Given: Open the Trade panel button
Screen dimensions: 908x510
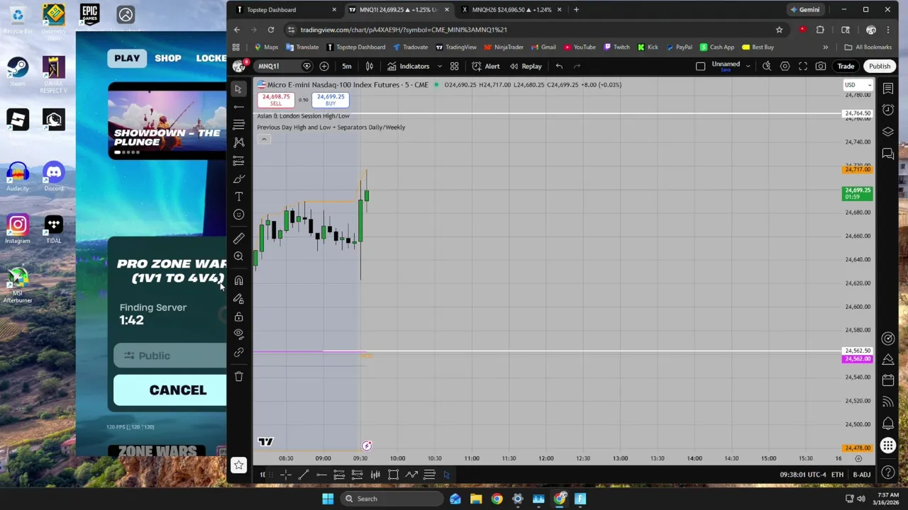Looking at the screenshot, I should pyautogui.click(x=846, y=66).
